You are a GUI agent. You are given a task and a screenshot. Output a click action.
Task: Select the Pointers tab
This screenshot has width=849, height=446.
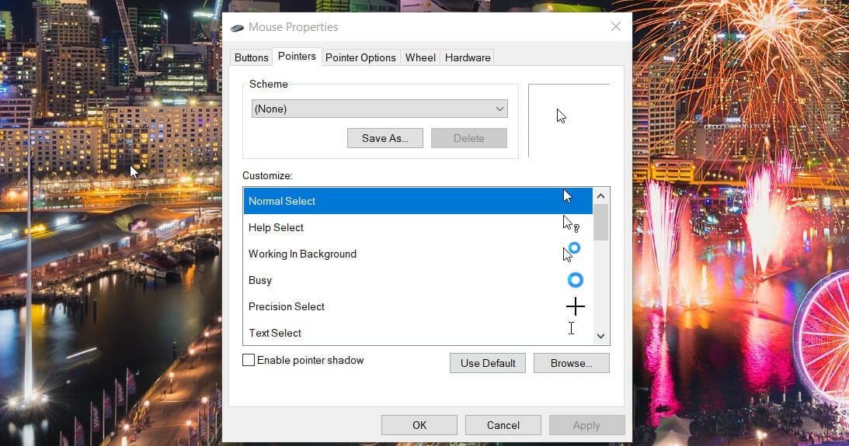coord(297,56)
